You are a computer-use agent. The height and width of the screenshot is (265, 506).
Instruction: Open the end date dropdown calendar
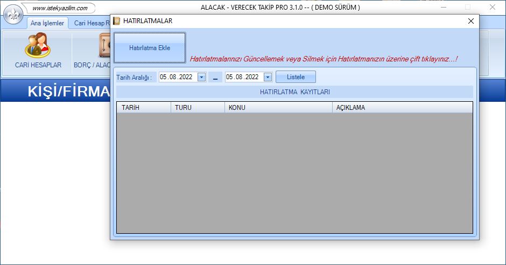(268, 77)
